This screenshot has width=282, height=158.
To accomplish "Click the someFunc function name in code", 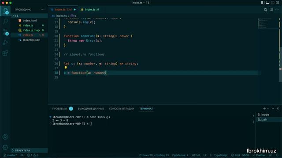I will 88,36.
